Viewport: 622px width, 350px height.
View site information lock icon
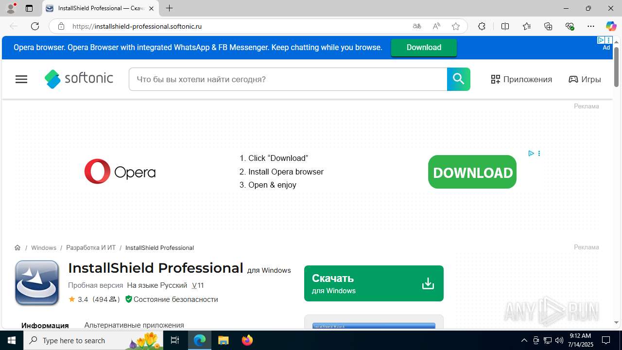tap(61, 26)
